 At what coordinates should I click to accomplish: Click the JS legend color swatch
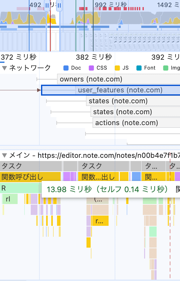tap(117, 68)
